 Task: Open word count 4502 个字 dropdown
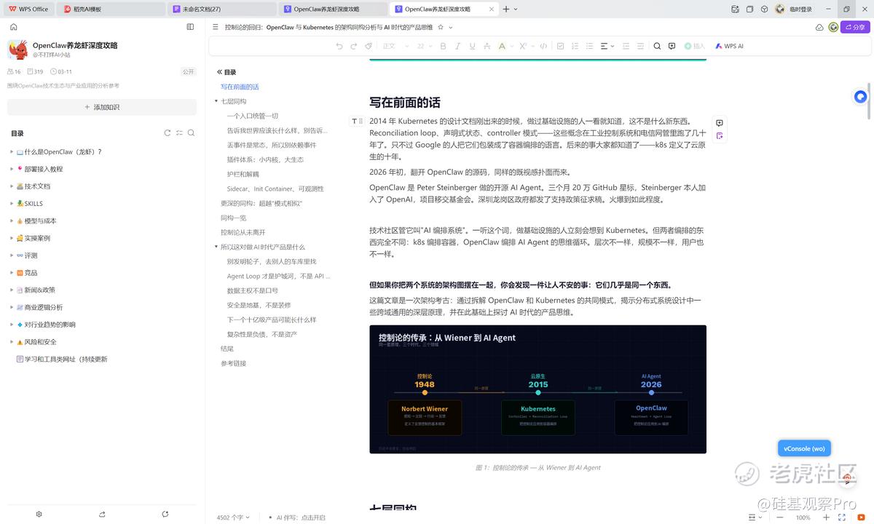pyautogui.click(x=233, y=517)
